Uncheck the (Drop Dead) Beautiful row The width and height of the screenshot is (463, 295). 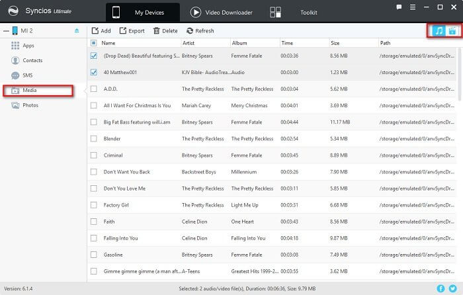(x=94, y=56)
